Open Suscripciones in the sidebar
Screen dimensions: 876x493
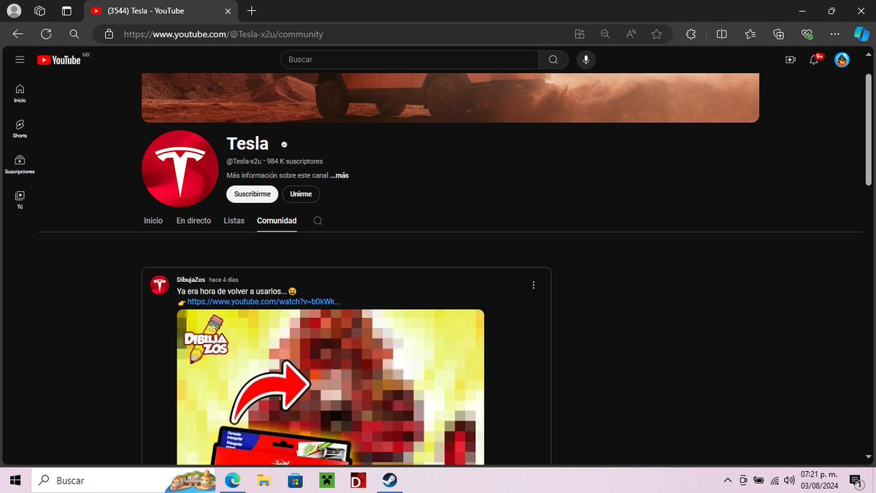[20, 164]
